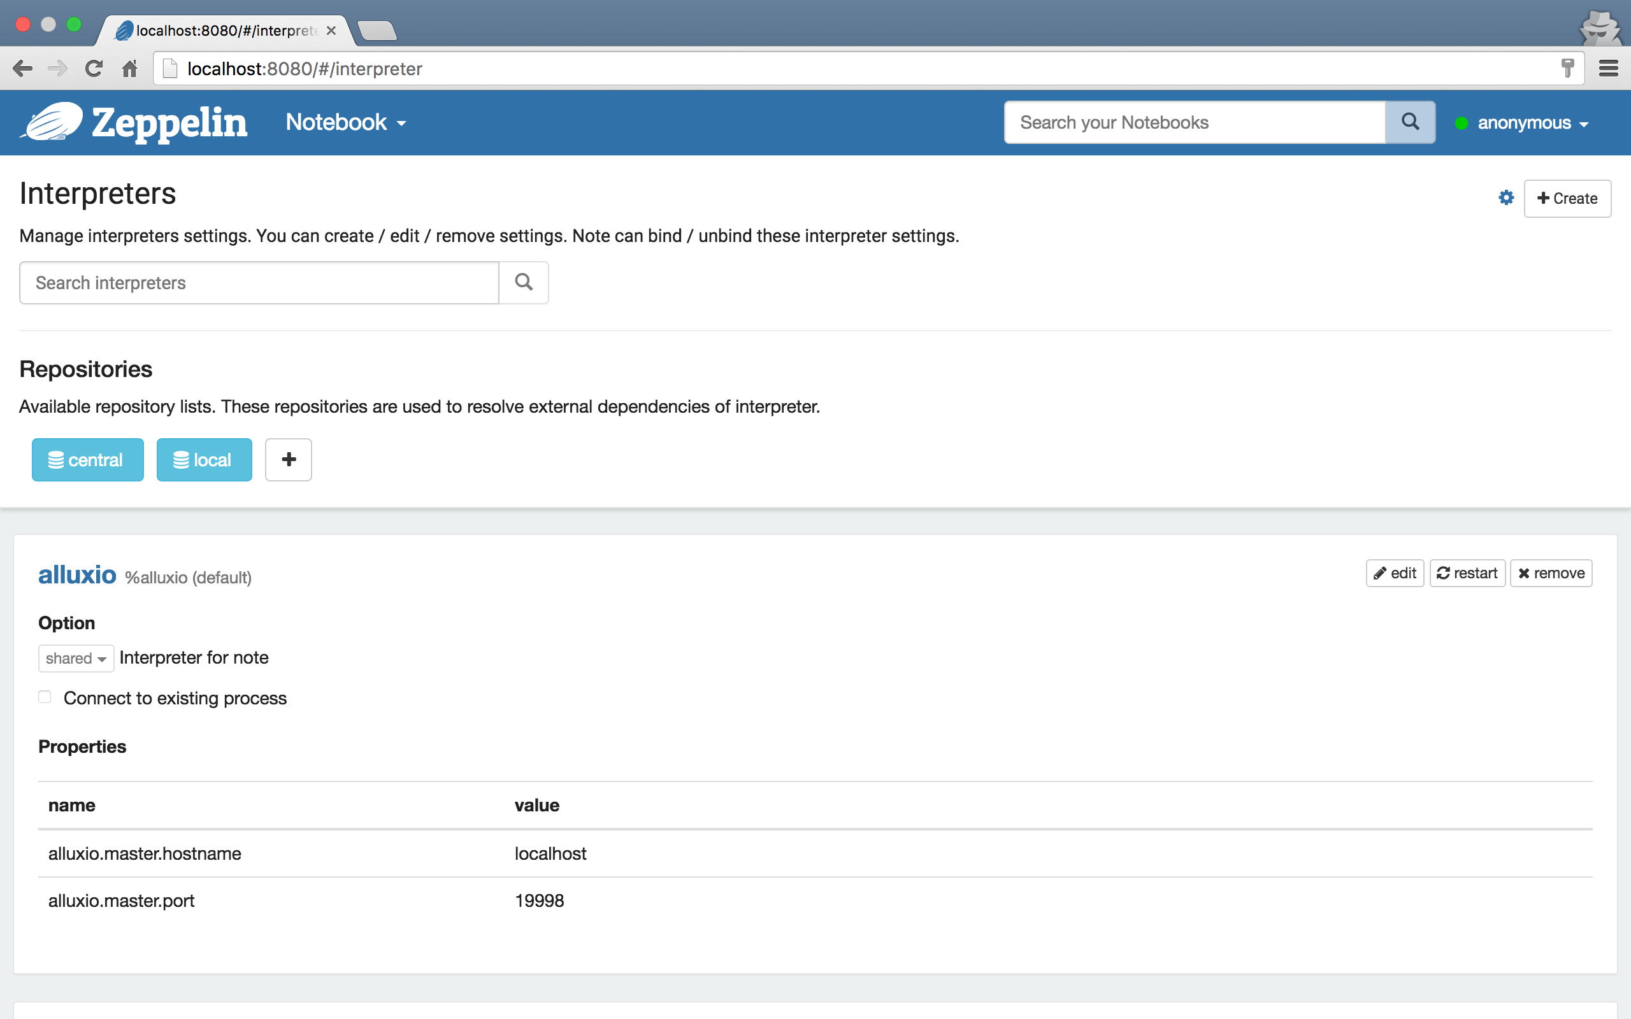The width and height of the screenshot is (1631, 1019).
Task: Expand the Notebook menu in navbar
Action: (346, 123)
